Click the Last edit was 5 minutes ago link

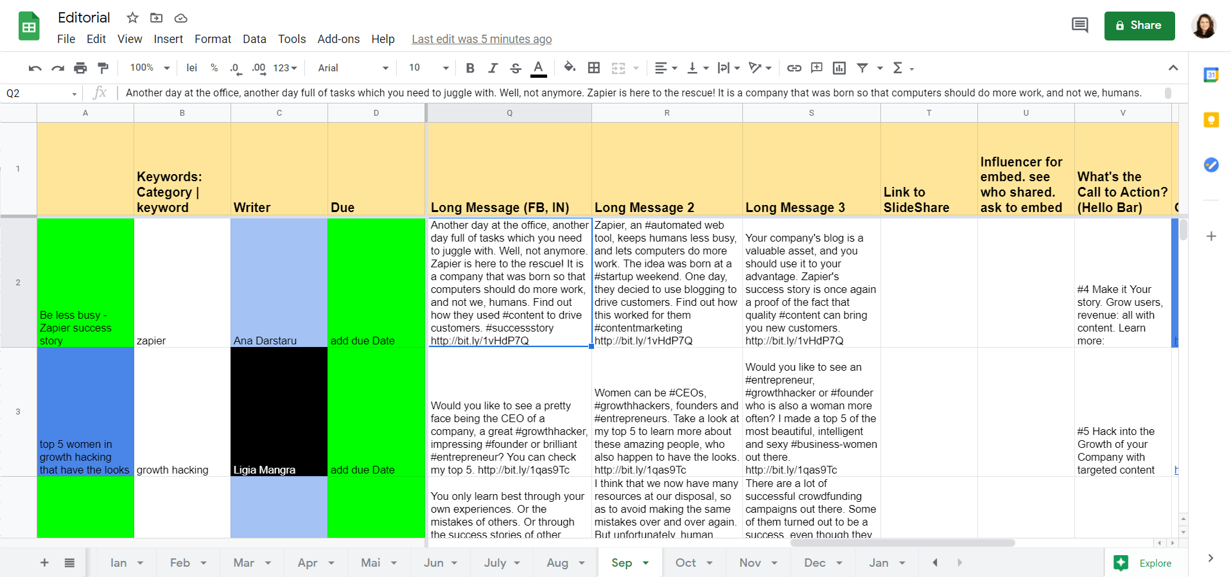(482, 39)
